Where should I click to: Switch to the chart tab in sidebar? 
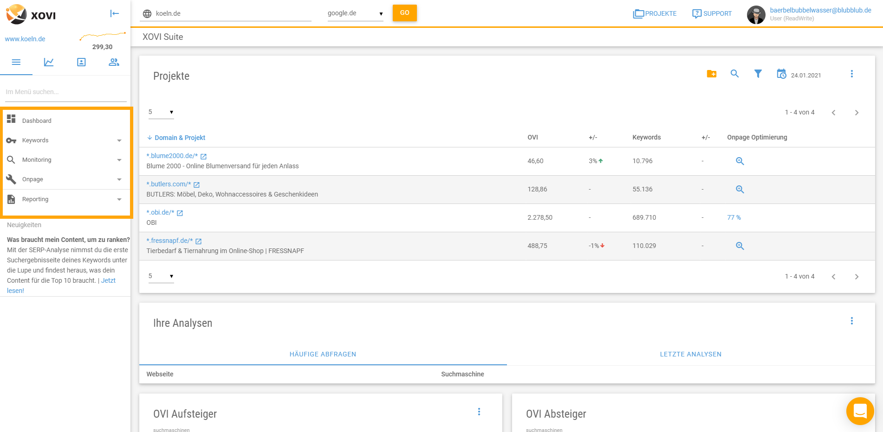click(x=49, y=62)
